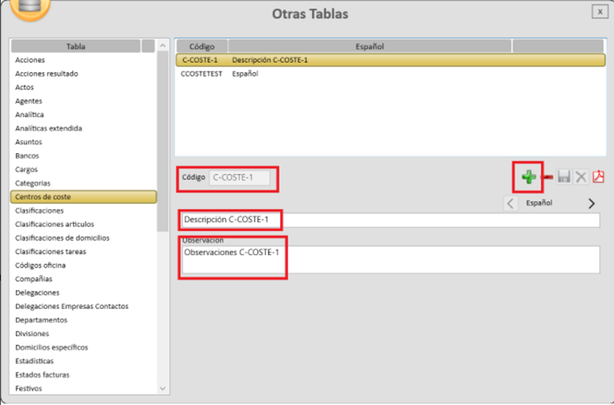This screenshot has width=614, height=405.
Task: Go to previous language with left chevron
Action: 511,204
